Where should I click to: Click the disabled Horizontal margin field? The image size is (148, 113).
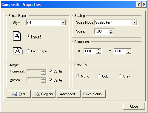[34, 72]
